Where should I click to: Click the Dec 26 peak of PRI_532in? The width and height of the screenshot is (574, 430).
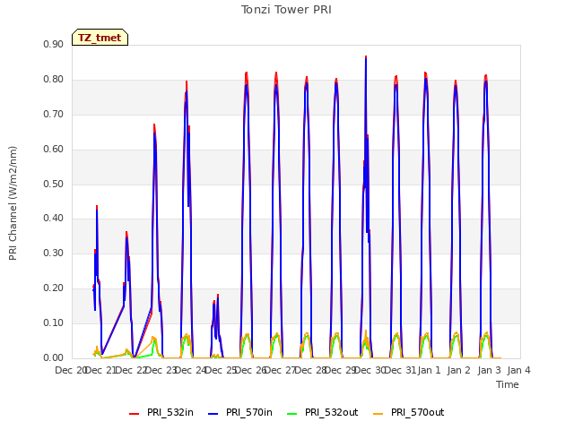tap(247, 73)
